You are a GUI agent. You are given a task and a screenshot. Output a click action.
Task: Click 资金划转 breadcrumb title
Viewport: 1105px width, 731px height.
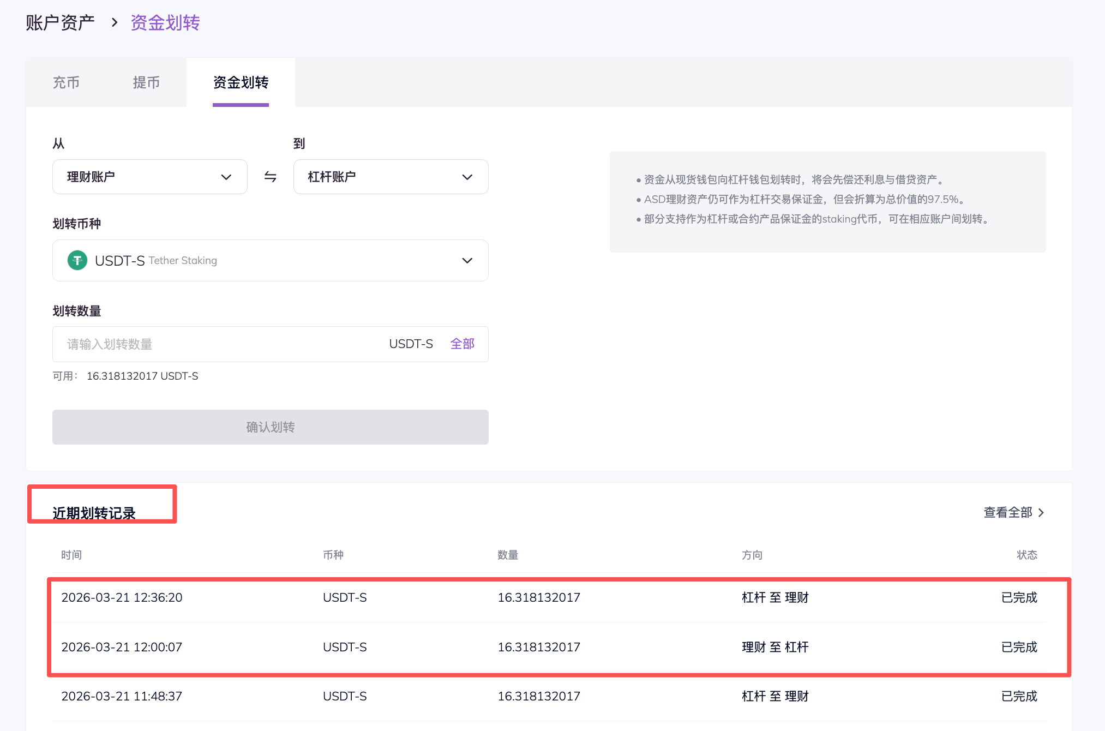[165, 22]
